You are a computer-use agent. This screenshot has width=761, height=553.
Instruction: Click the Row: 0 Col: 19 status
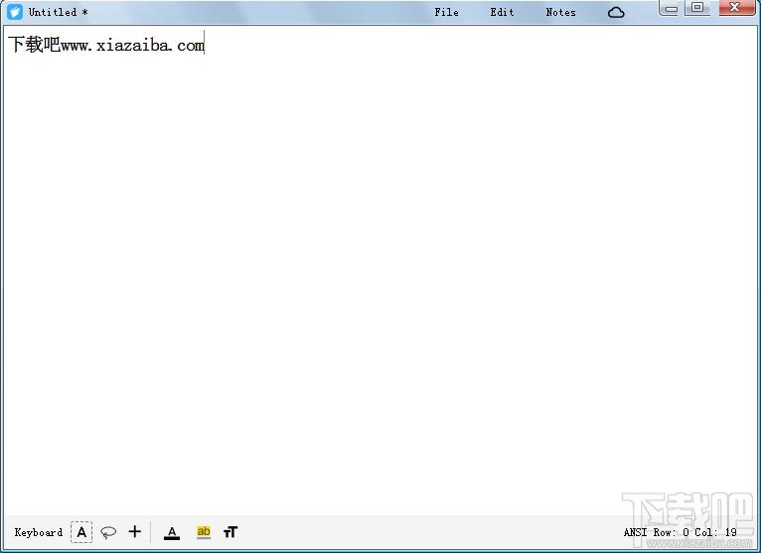tap(695, 532)
